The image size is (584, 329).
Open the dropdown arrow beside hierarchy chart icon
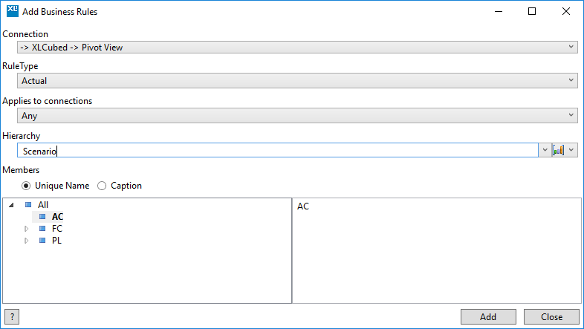[571, 150]
